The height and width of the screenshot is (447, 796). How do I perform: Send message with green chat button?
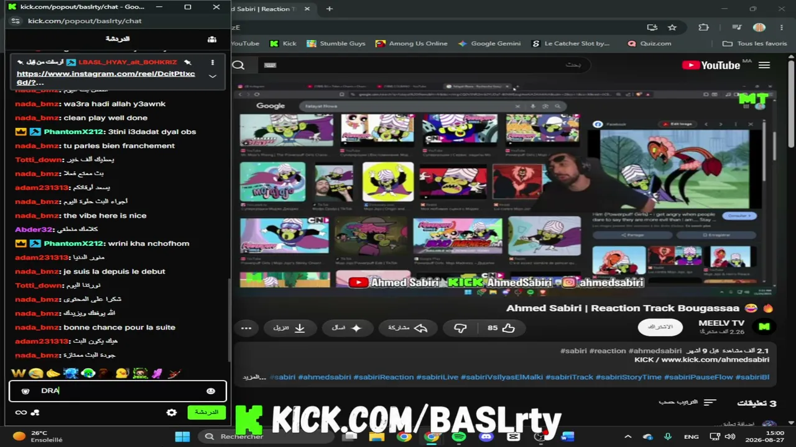click(206, 412)
